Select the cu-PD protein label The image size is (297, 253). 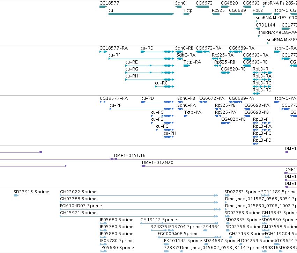click(148, 98)
